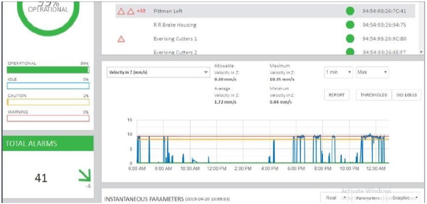Click the THRESHOLDS button
The width and height of the screenshot is (427, 204).
pyautogui.click(x=373, y=95)
